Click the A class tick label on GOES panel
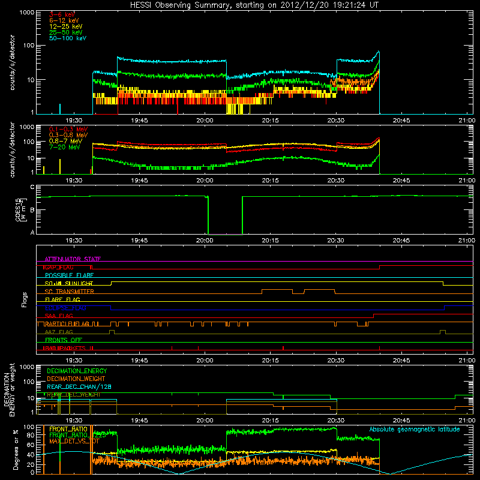This screenshot has height=480, width=480. click(32, 232)
